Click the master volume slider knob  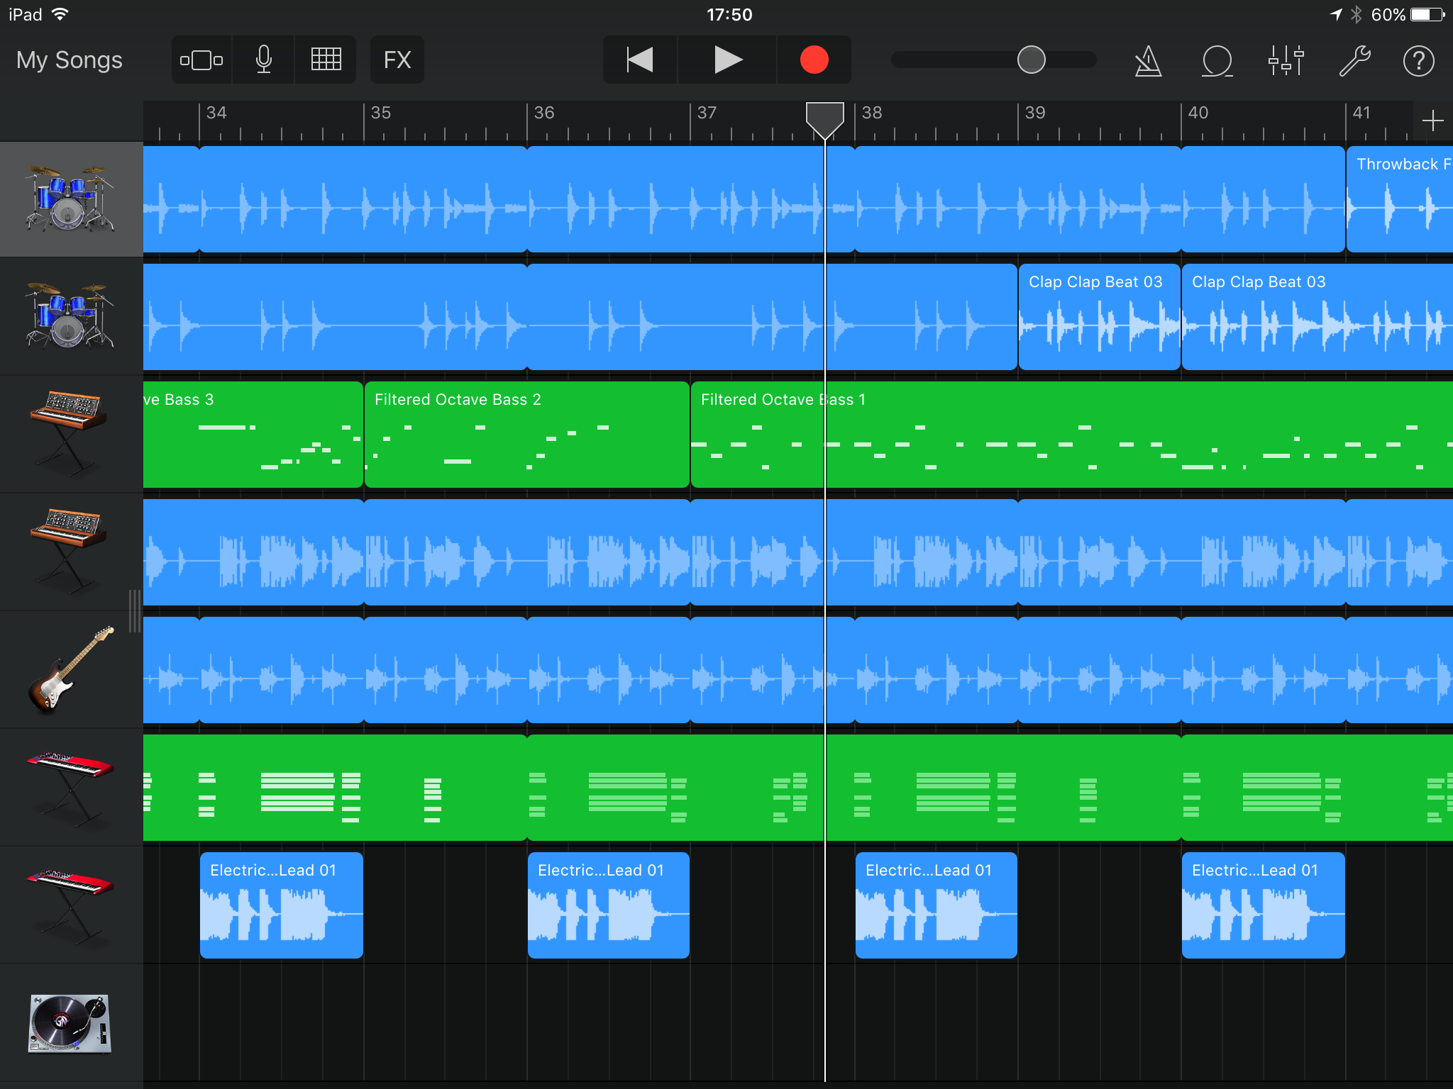coord(1032,60)
